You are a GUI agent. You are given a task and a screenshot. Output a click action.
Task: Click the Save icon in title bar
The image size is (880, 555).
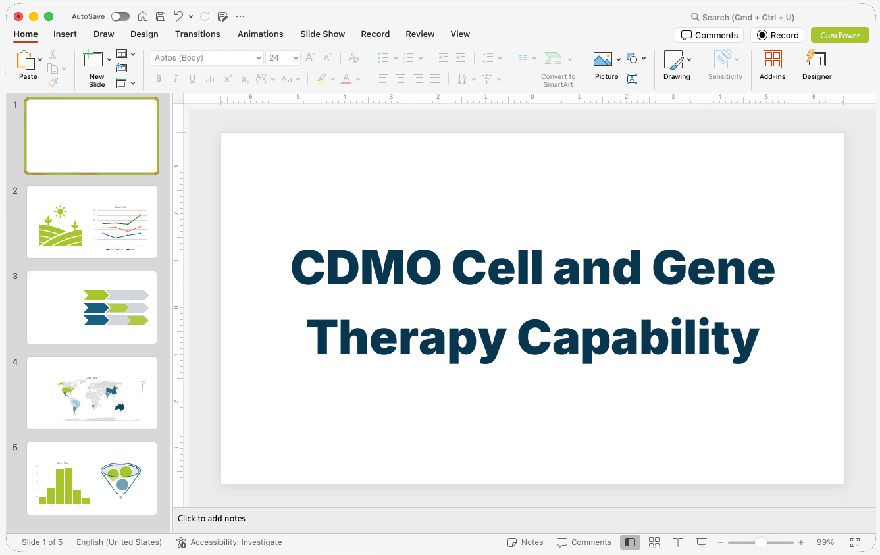(x=161, y=16)
